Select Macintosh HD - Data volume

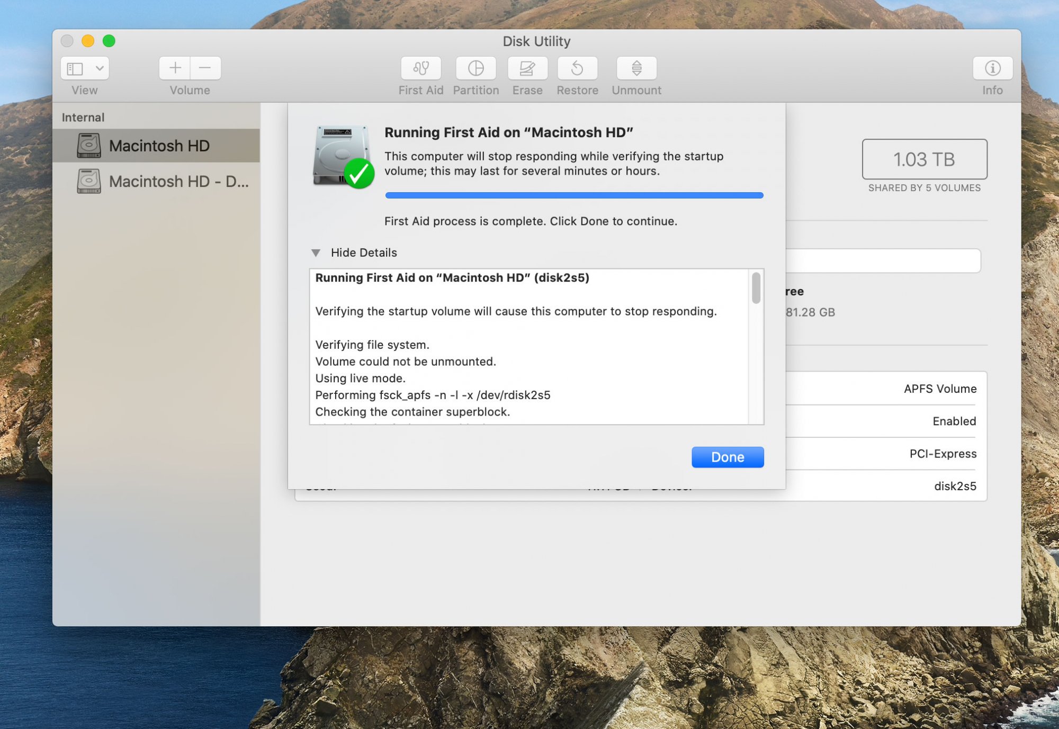(x=156, y=182)
